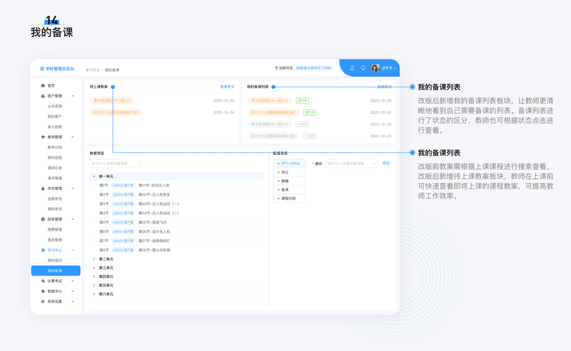
Task: Go to 我的客户 in sidebar
Action: [54, 116]
